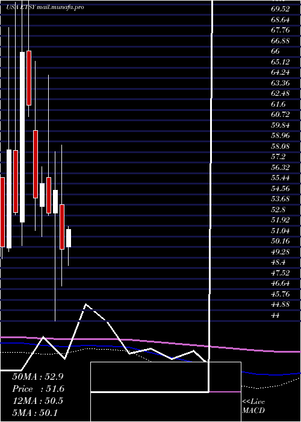Click the 44.88 price axis label

[281, 304]
